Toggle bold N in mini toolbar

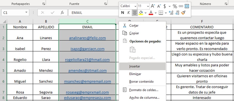[x=123, y=13]
